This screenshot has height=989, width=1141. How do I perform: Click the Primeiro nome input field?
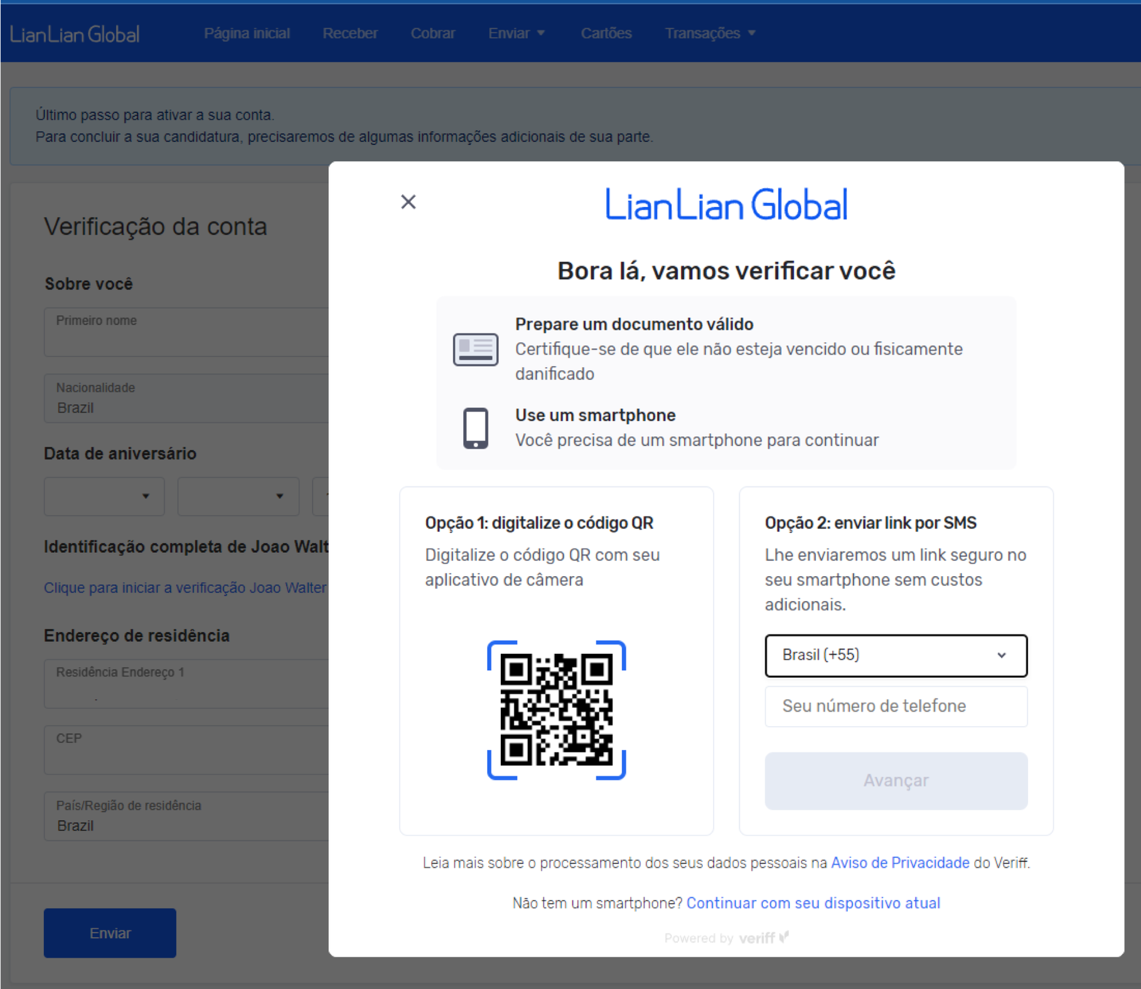186,332
